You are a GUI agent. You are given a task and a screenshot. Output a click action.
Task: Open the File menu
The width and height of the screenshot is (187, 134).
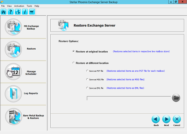pyautogui.click(x=3, y=6)
